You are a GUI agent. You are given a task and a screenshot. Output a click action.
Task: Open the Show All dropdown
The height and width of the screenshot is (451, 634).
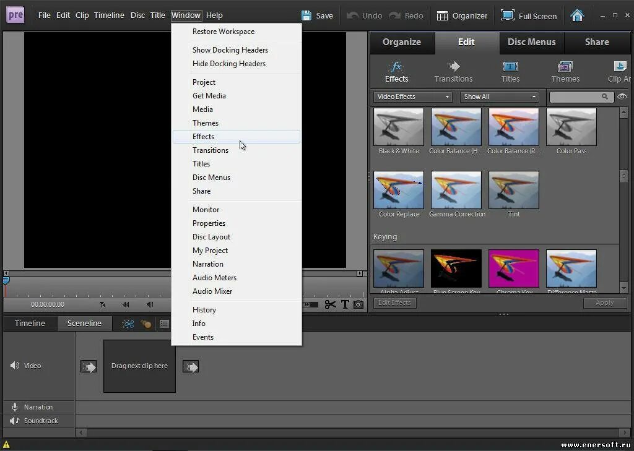[500, 97]
